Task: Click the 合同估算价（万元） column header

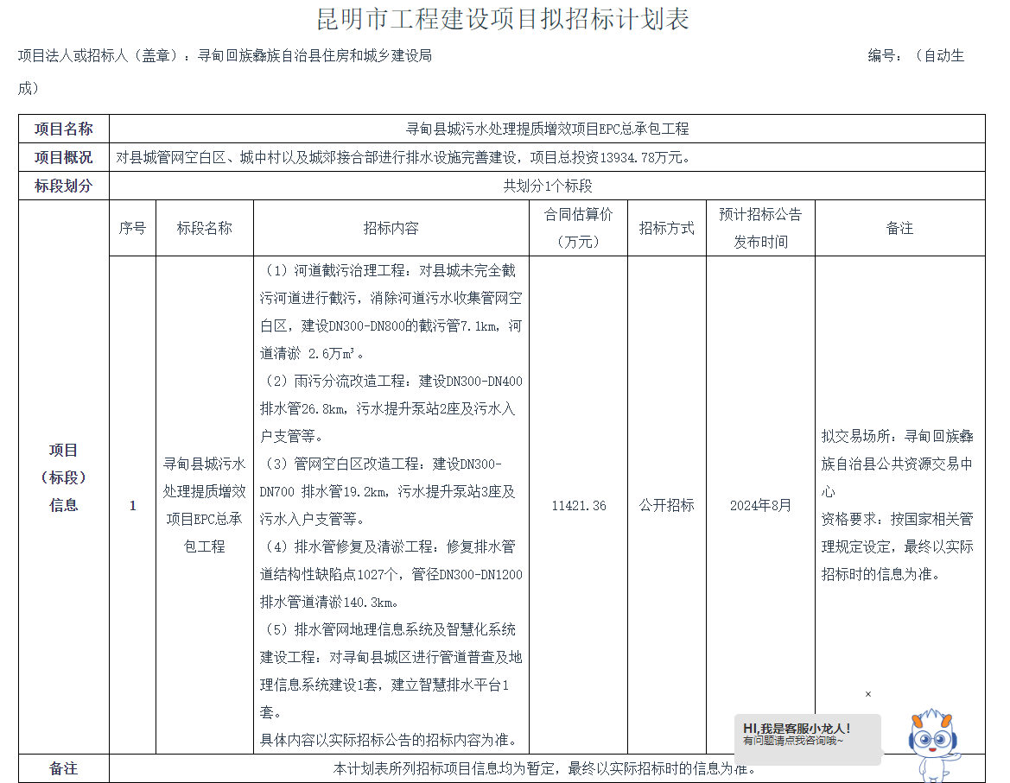Action: 578,229
